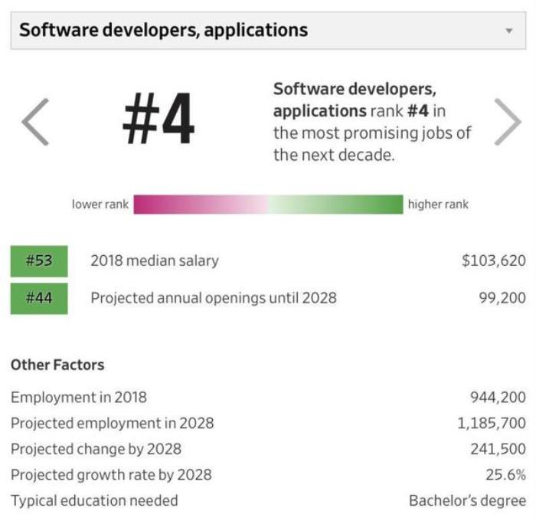Select the Projected annual openings until 2028 label
The width and height of the screenshot is (536, 521).
pyautogui.click(x=214, y=298)
